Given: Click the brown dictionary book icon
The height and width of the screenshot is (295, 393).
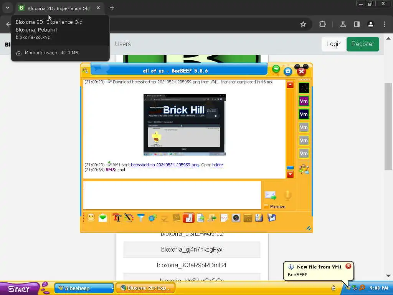Looking at the screenshot, I should coord(177,217).
